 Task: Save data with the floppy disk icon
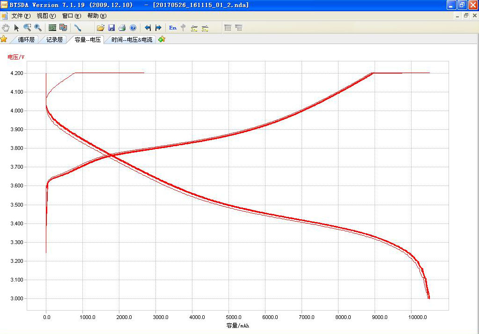[x=111, y=28]
